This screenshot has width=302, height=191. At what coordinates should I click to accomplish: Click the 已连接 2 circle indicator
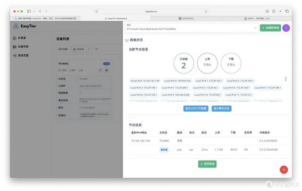pyautogui.click(x=184, y=63)
